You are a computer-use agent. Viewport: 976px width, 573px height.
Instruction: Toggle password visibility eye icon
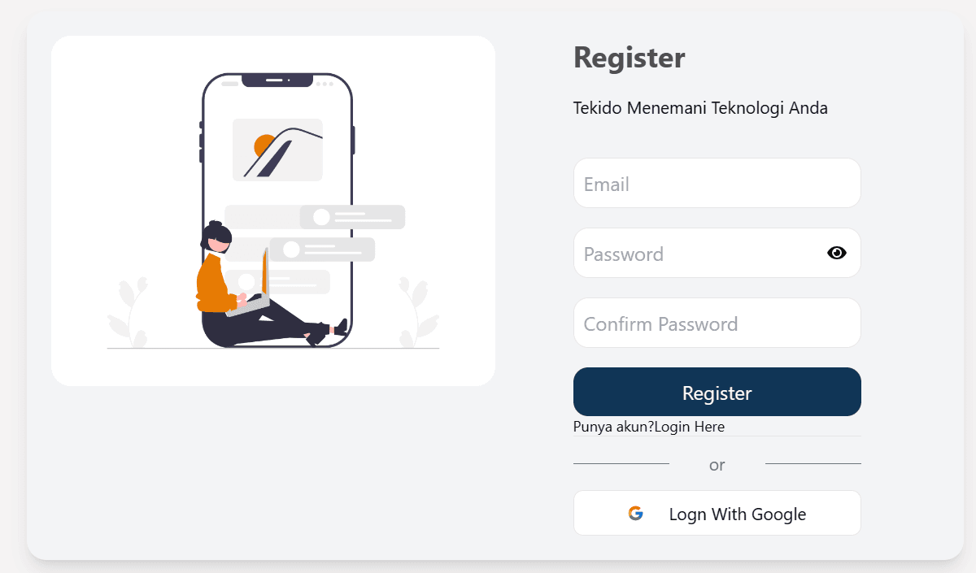click(x=836, y=253)
